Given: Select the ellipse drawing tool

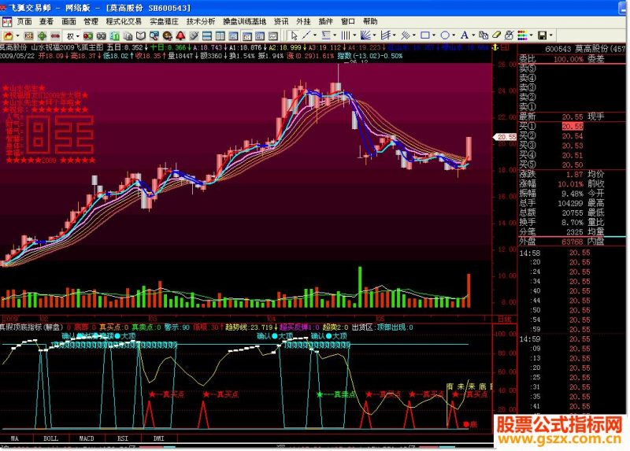Looking at the screenshot, I should coord(445,35).
